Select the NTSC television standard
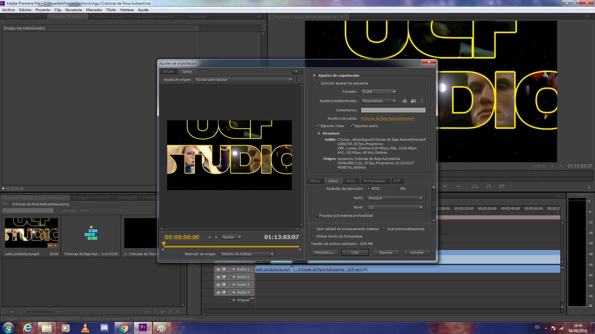Image resolution: width=595 pixels, height=334 pixels. point(368,189)
